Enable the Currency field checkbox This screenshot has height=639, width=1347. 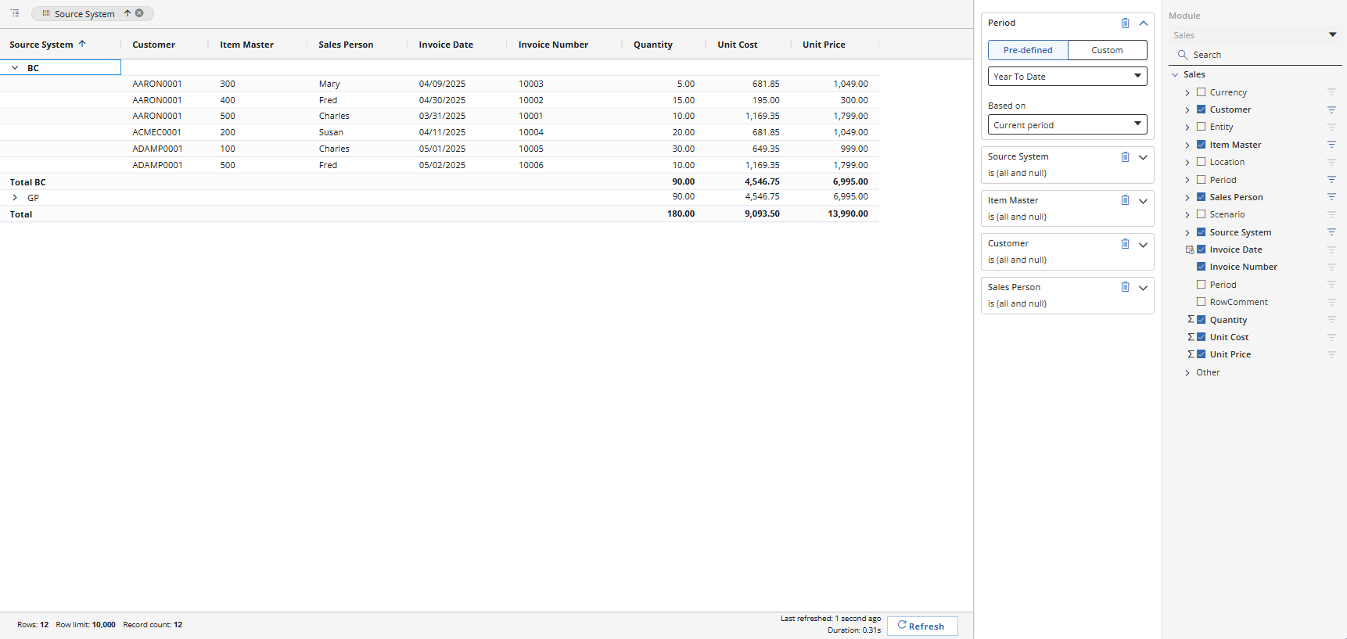click(1202, 92)
